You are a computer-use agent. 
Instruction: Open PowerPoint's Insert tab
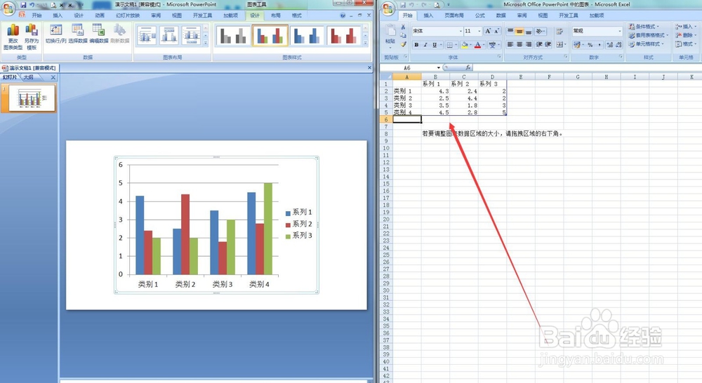(x=58, y=15)
